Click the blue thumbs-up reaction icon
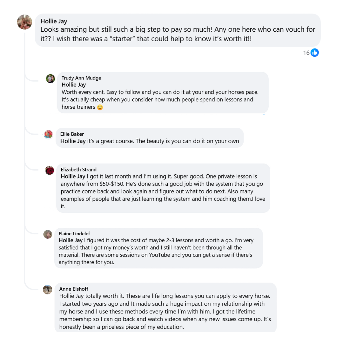Image resolution: width=343 pixels, height=343 pixels. click(315, 53)
